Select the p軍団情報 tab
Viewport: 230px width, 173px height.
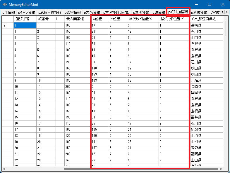coord(141,13)
